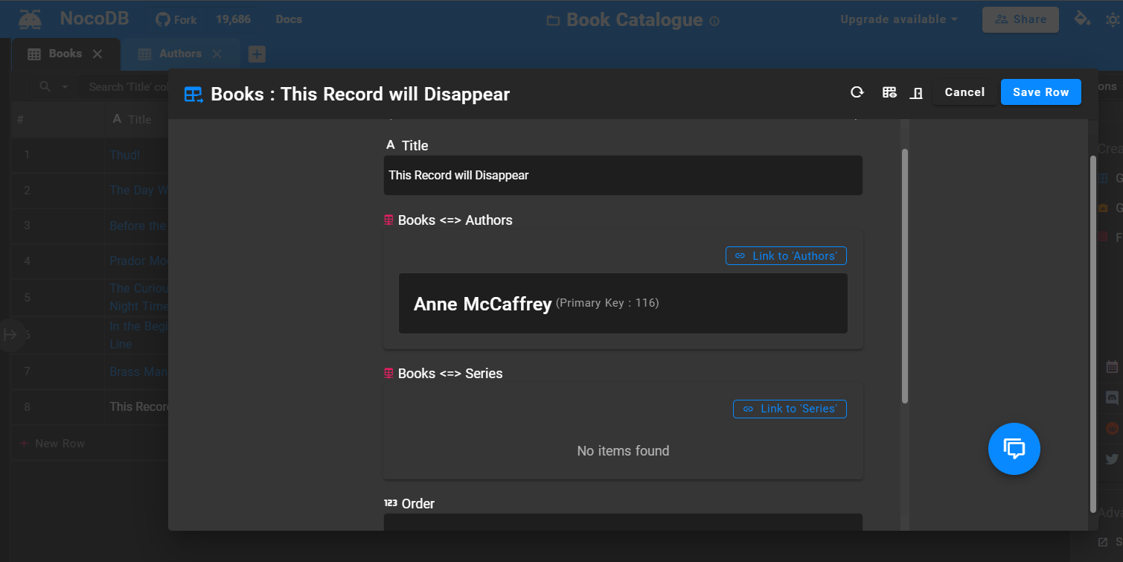Click Link to 'Series'
The image size is (1123, 562).
tap(790, 409)
